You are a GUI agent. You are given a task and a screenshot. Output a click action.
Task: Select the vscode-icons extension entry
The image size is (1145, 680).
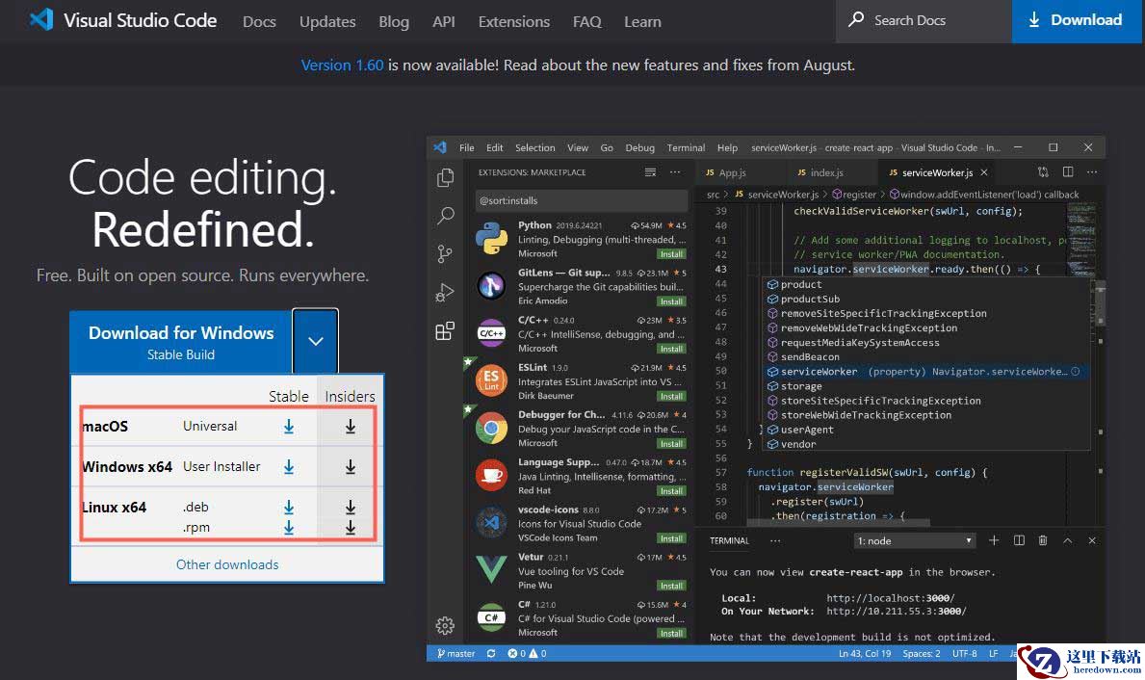[581, 523]
